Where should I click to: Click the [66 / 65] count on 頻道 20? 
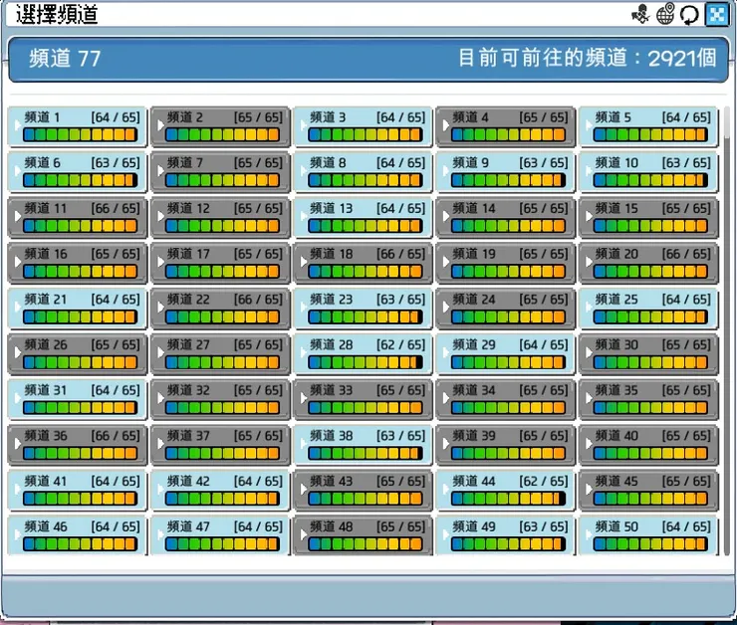click(686, 254)
